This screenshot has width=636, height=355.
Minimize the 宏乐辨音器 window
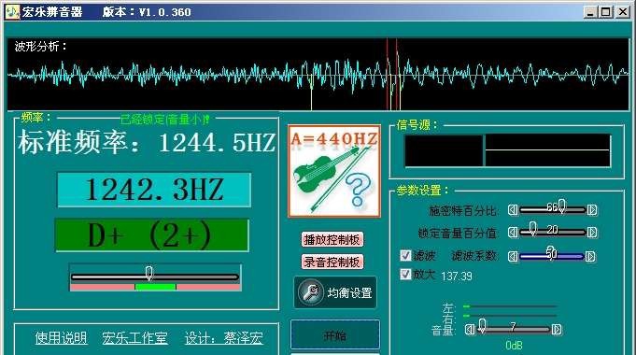(590, 12)
